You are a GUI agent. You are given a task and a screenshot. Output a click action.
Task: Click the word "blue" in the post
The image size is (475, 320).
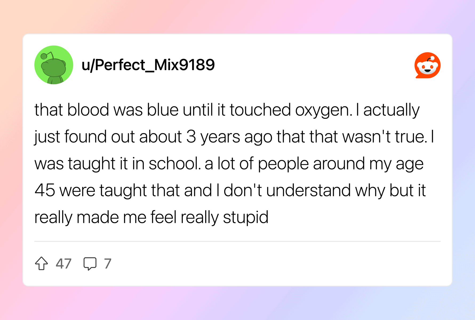pos(162,110)
